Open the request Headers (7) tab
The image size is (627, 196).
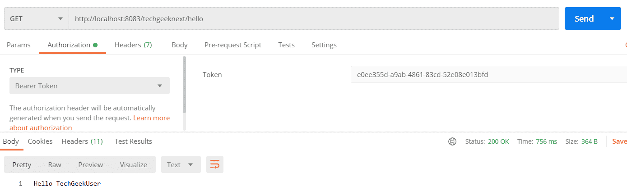133,45
